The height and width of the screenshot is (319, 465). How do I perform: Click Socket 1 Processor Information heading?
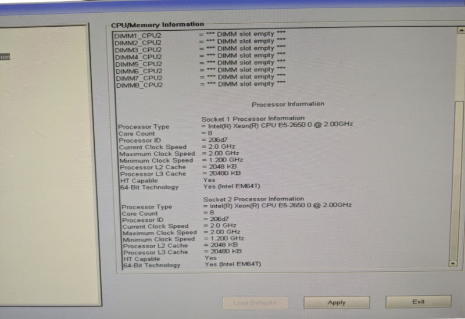pyautogui.click(x=253, y=119)
